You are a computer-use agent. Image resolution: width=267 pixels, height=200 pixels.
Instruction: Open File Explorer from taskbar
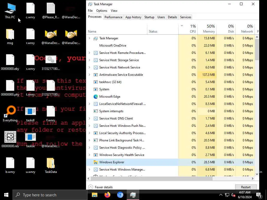(94, 195)
